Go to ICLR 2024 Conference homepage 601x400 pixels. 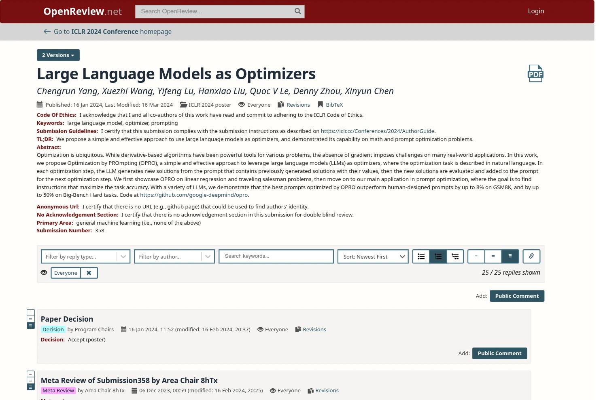click(108, 32)
